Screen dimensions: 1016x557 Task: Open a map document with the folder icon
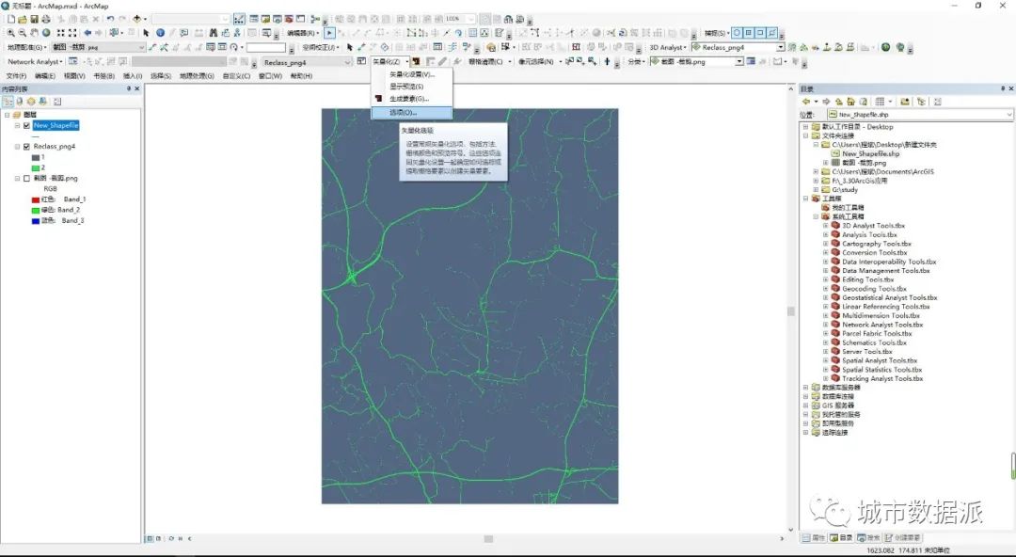tap(23, 20)
